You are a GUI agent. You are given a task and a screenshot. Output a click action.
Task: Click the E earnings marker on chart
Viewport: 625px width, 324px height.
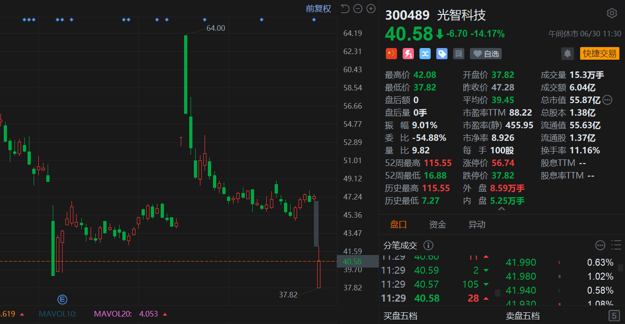point(62,299)
